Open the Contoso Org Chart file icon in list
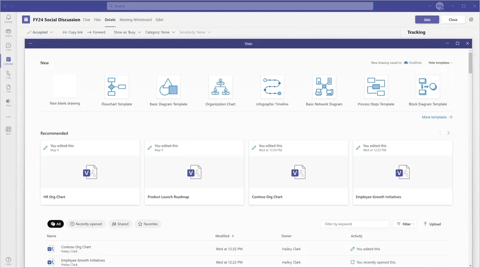Screen dimensions: 480x268 pyautogui.click(x=51, y=249)
